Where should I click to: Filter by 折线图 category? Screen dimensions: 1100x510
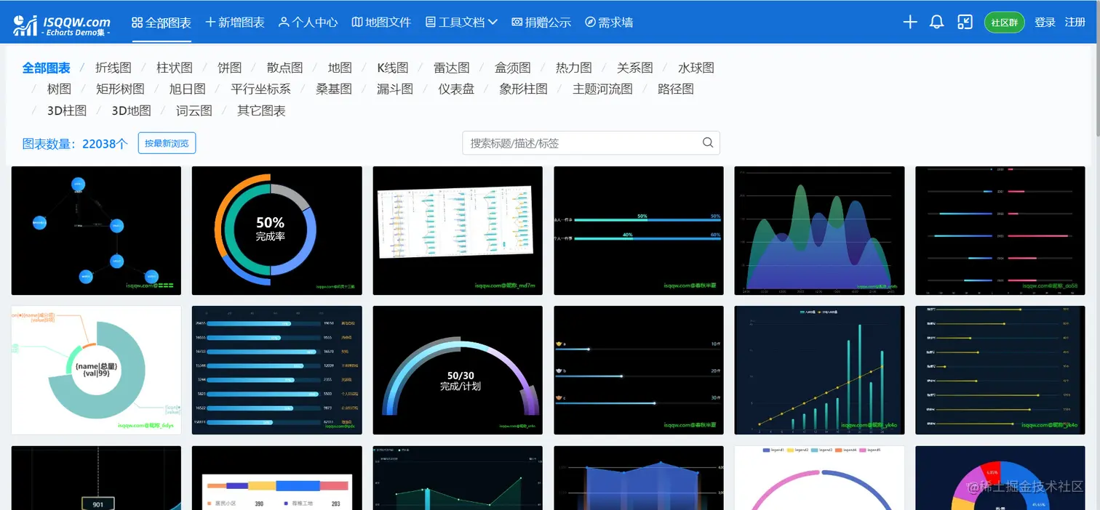click(x=113, y=68)
